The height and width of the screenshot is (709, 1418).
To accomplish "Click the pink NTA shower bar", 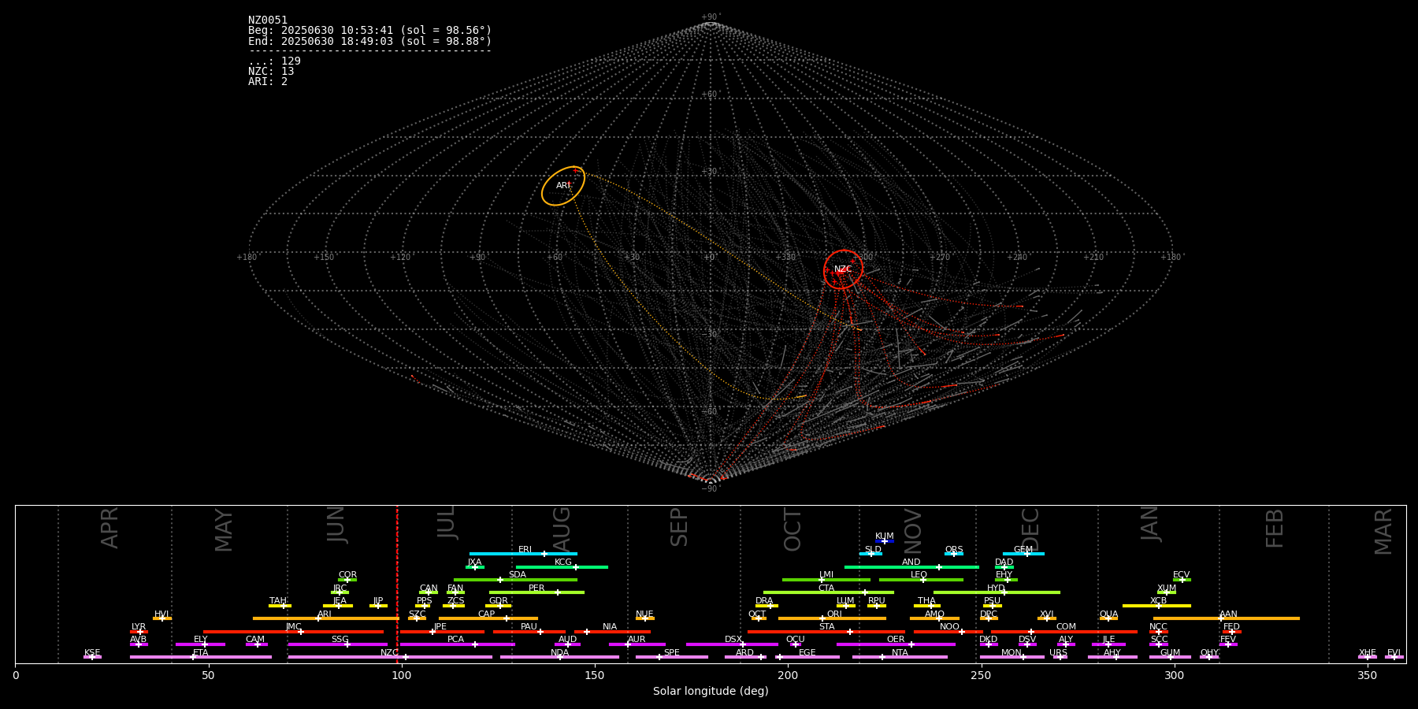I will point(900,657).
